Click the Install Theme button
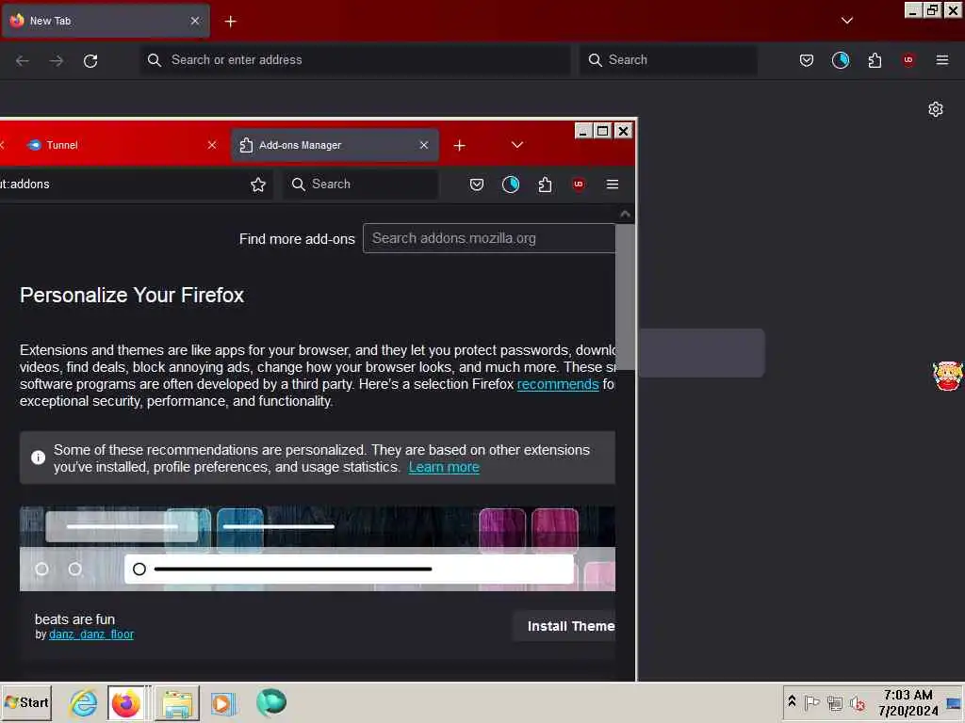Screen dimensions: 965x723 point(565,626)
